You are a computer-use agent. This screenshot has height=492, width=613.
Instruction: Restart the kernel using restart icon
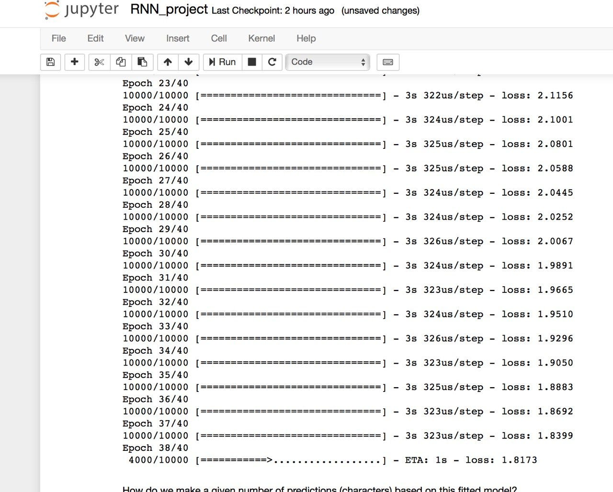point(272,62)
